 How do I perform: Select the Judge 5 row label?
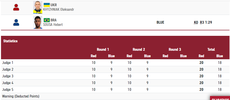tap(8, 90)
